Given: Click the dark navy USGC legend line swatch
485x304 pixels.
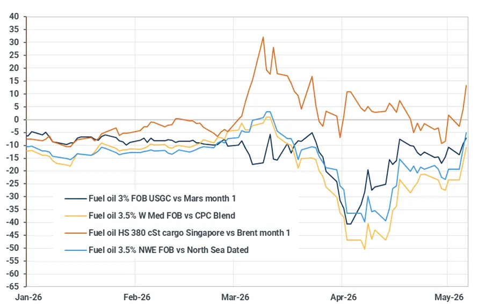Looking at the screenshot, I should [x=76, y=198].
